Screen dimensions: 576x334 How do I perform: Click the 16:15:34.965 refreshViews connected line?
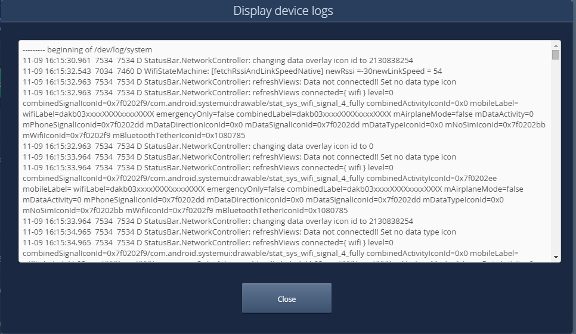pyautogui.click(x=208, y=242)
